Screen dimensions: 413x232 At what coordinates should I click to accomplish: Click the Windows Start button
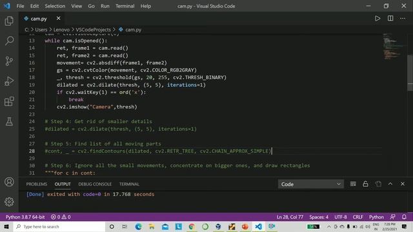[6, 226]
